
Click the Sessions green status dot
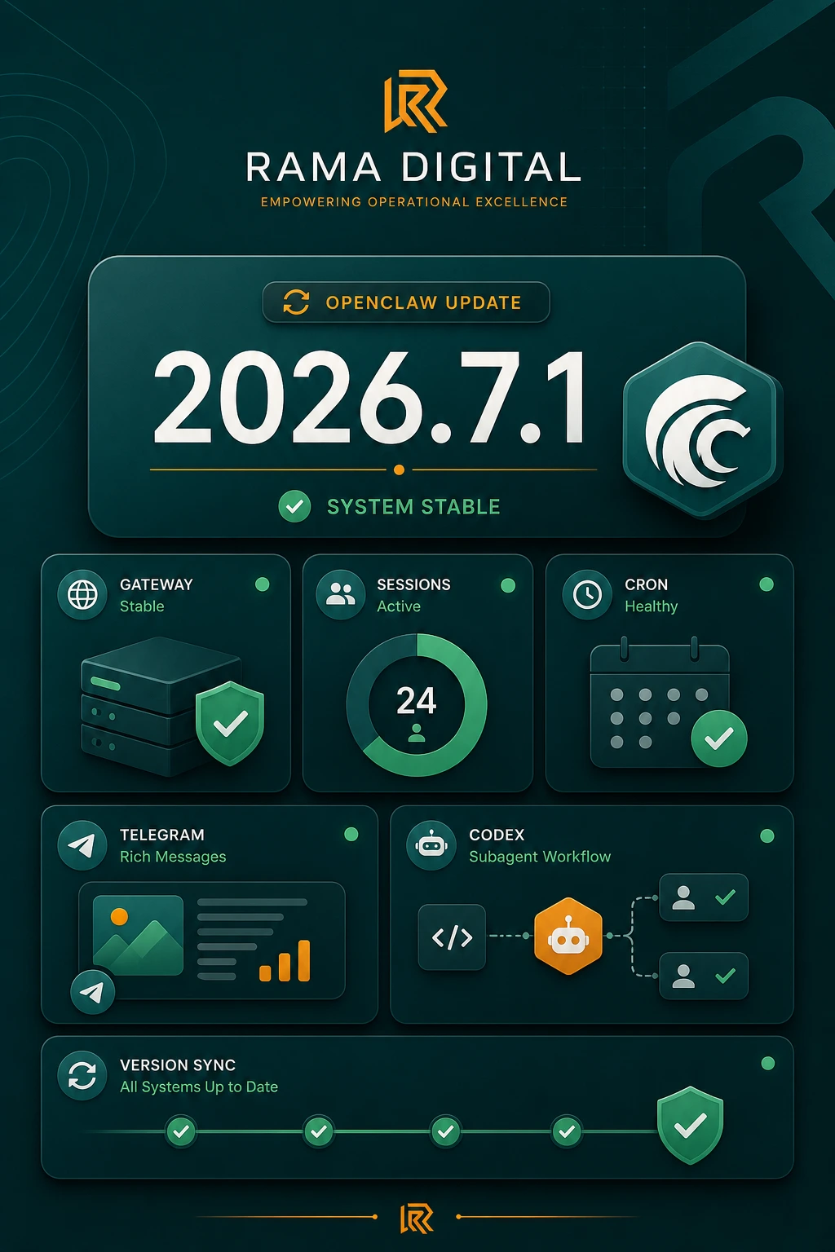coord(508,585)
